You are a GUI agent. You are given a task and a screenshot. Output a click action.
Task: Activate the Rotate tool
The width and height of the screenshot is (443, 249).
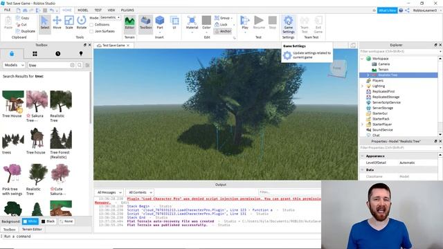point(82,23)
